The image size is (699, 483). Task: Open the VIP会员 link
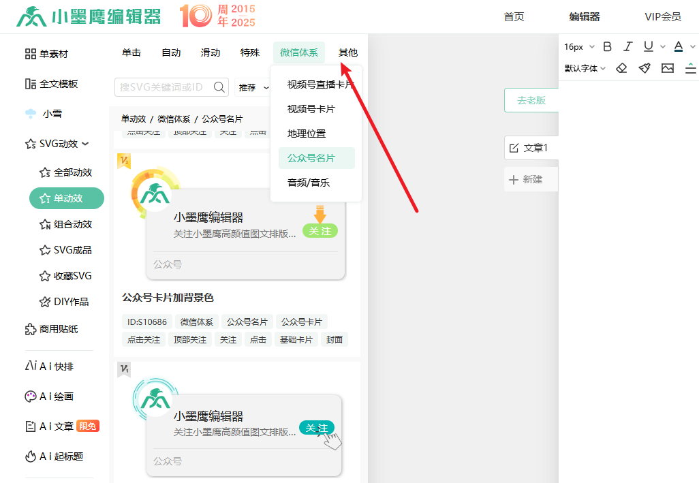[x=662, y=17]
